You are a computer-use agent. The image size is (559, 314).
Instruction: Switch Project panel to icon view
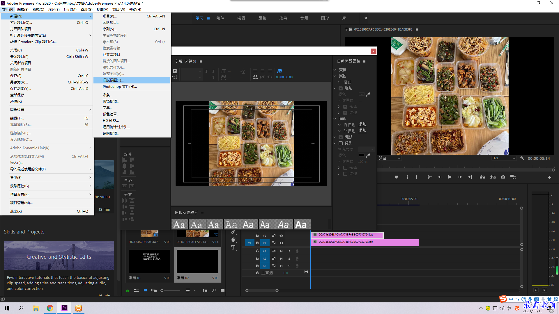tap(145, 290)
